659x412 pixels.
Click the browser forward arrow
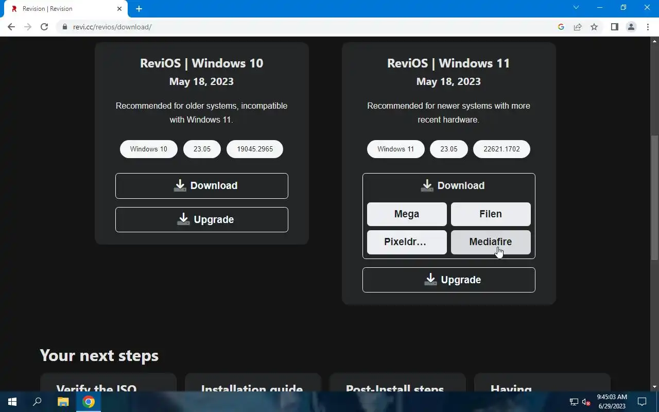point(28,27)
